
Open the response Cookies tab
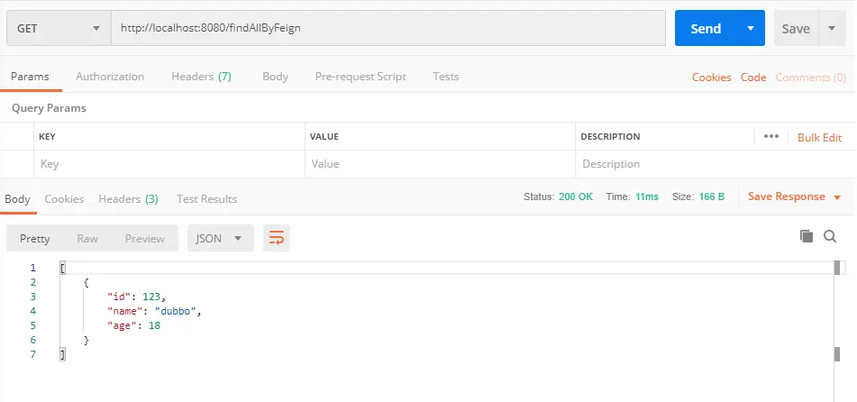tap(64, 199)
